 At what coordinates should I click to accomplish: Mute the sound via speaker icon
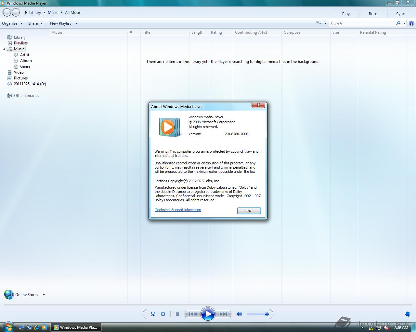click(239, 314)
